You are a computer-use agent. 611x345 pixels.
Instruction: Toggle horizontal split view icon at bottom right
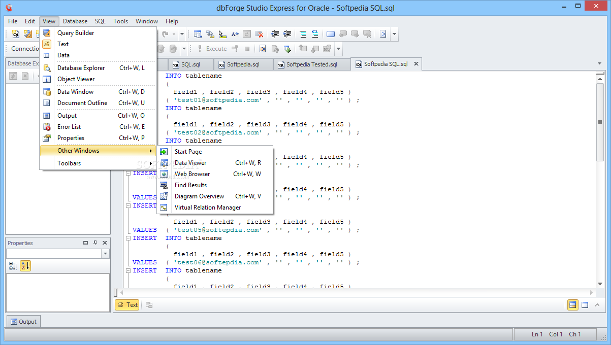tap(573, 305)
